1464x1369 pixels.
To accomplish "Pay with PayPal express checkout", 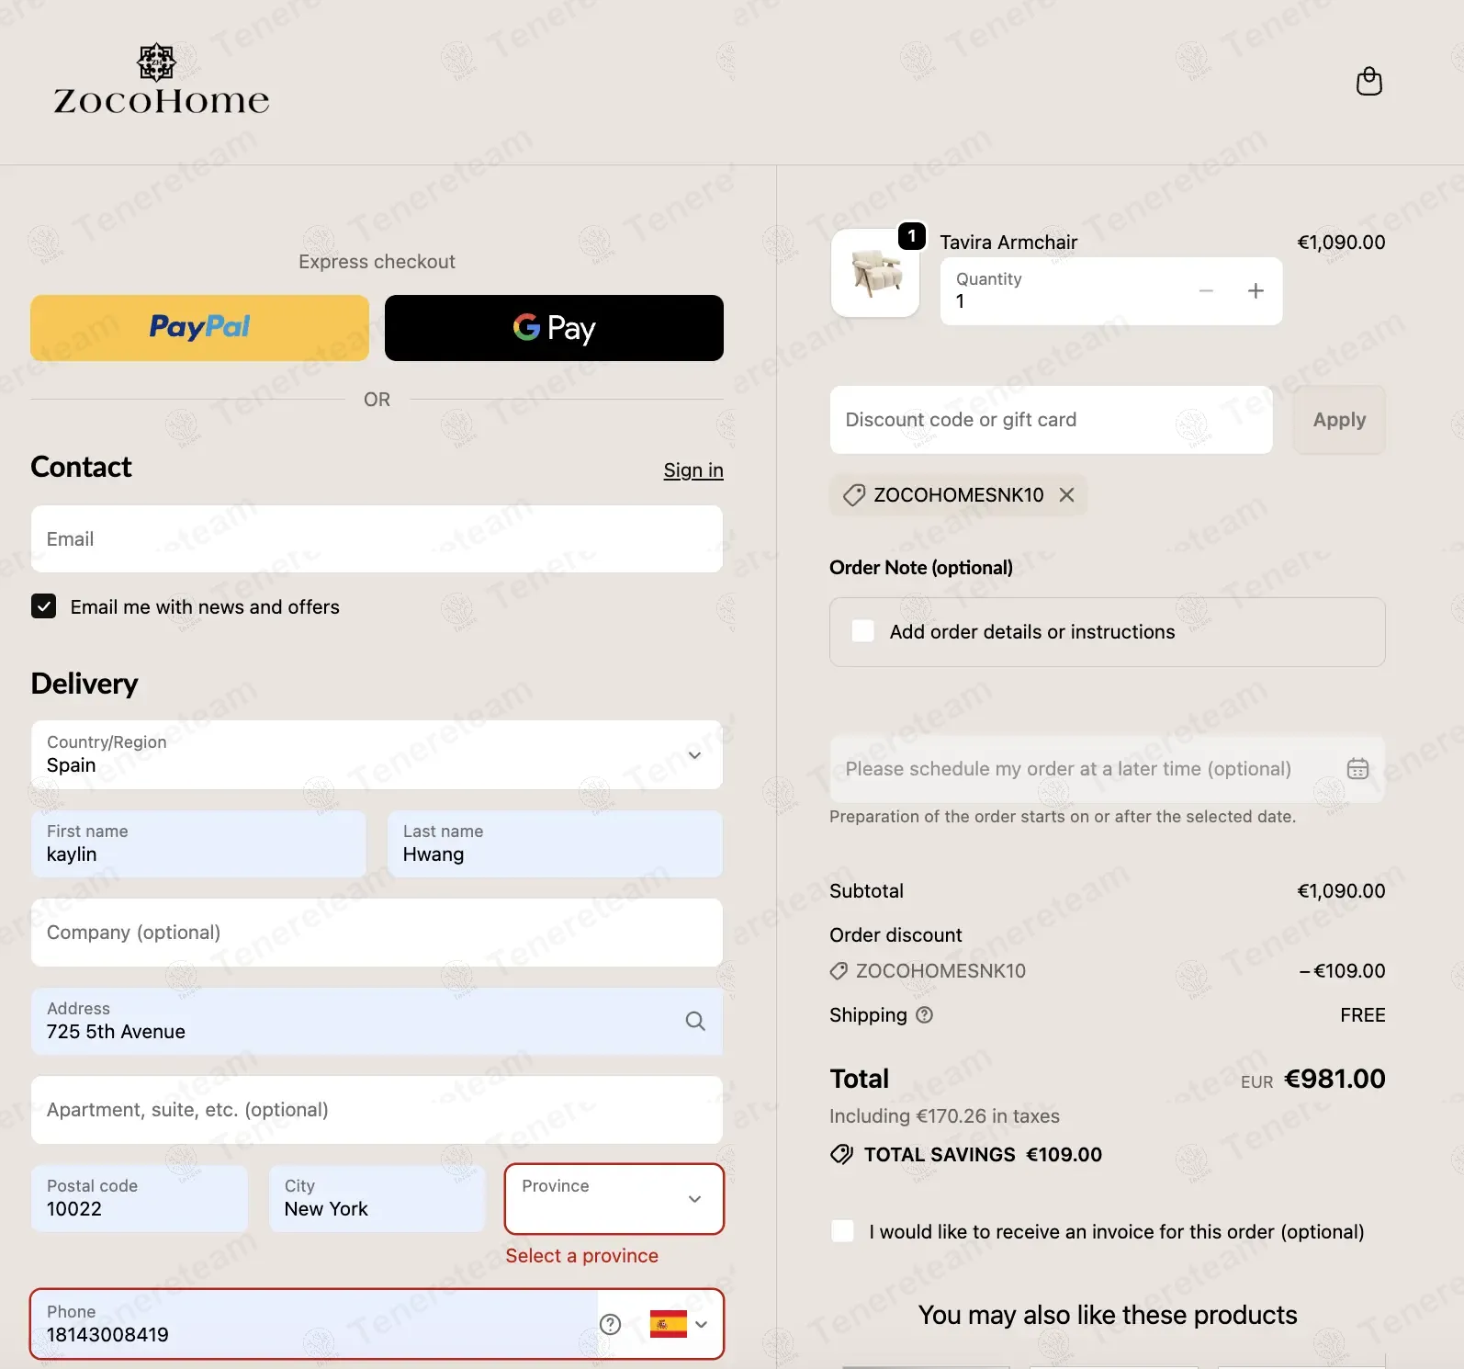I will point(199,328).
